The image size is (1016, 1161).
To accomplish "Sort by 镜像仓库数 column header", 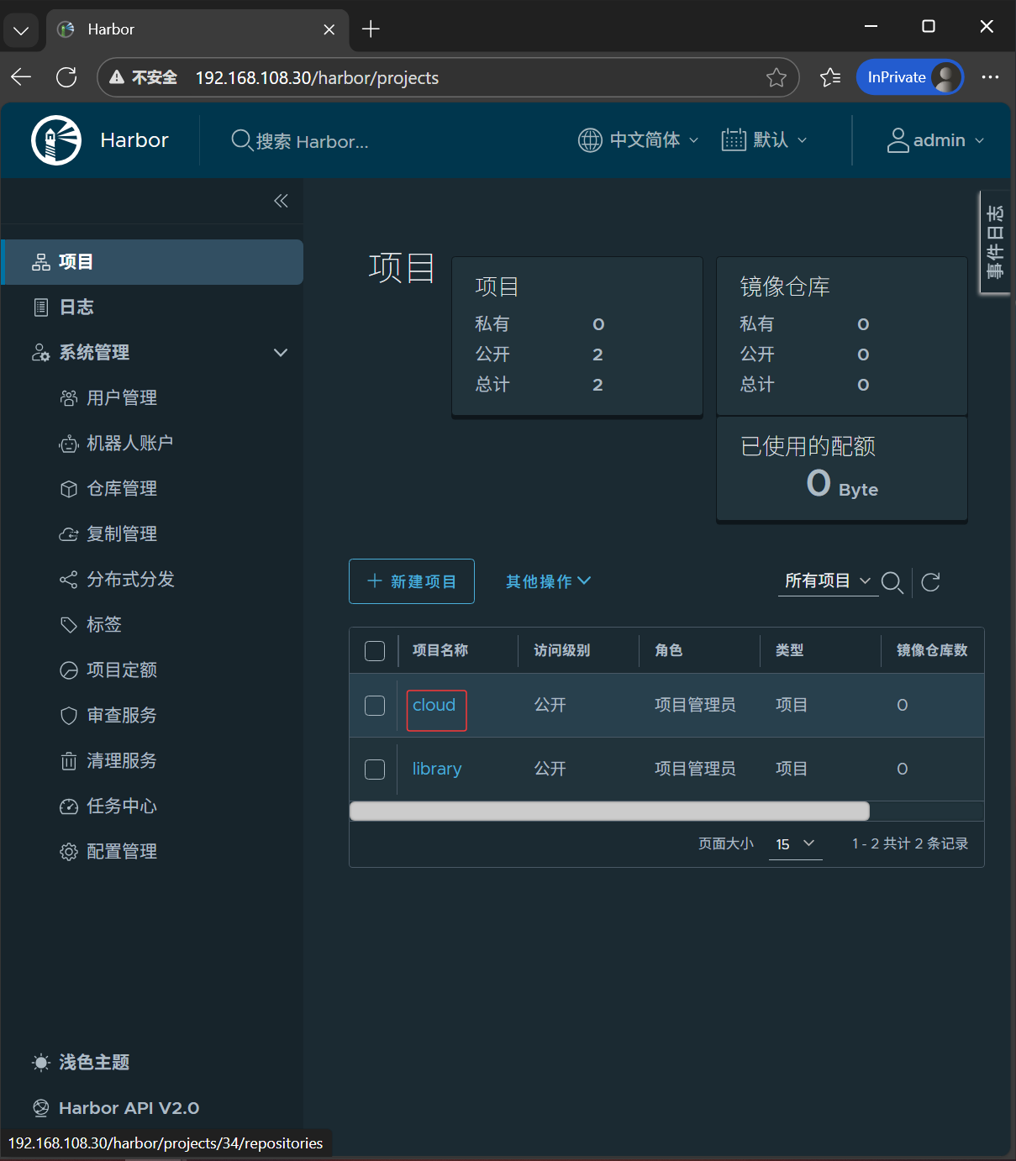I will (x=932, y=651).
